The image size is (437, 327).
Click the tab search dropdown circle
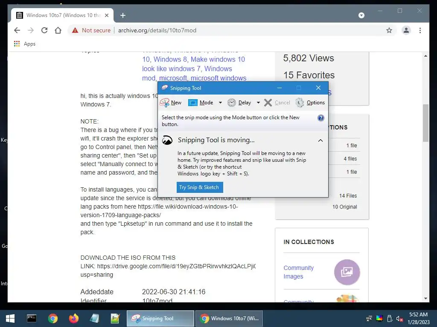(361, 15)
